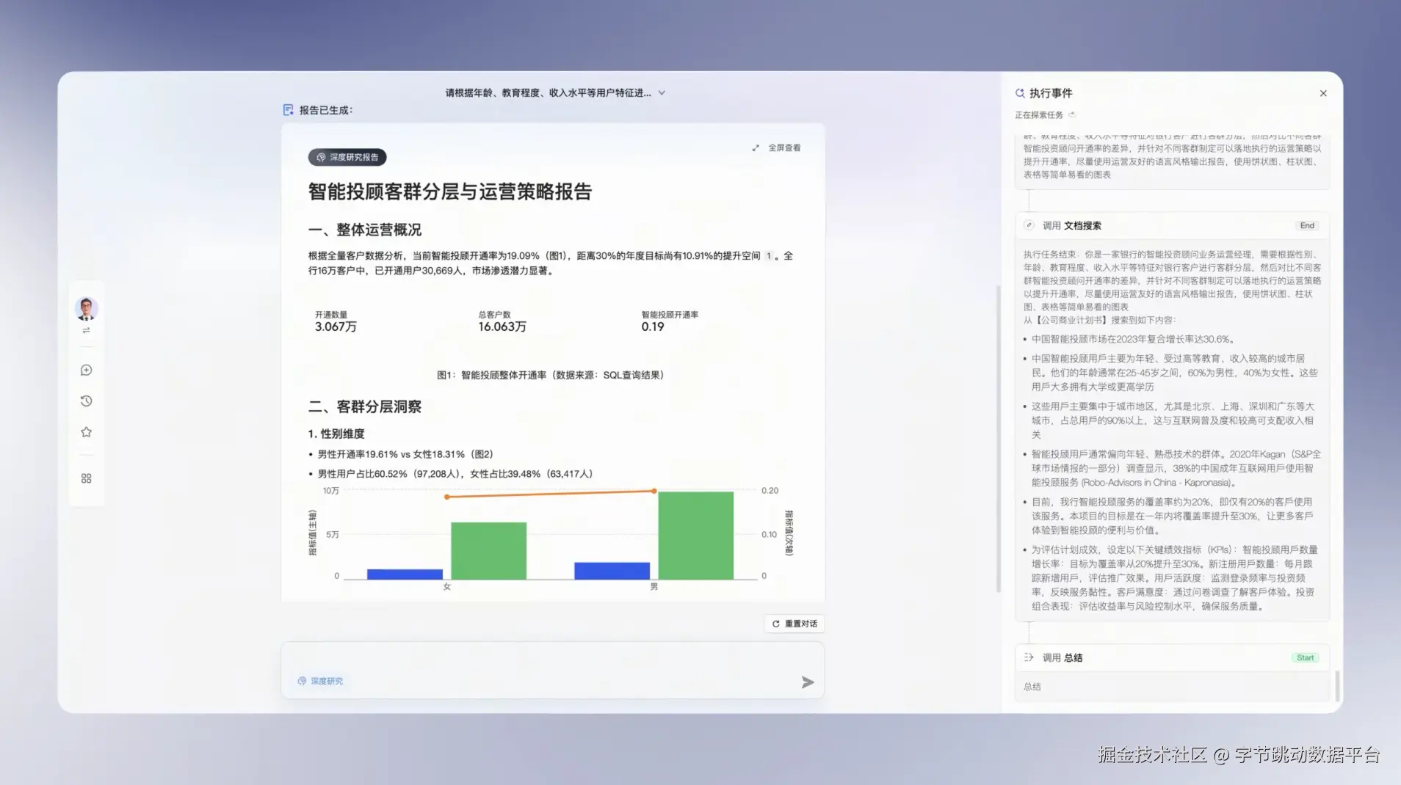Screen dimensions: 1401x785
Task: Click the Start badge on 调用 总结
Action: click(1305, 658)
